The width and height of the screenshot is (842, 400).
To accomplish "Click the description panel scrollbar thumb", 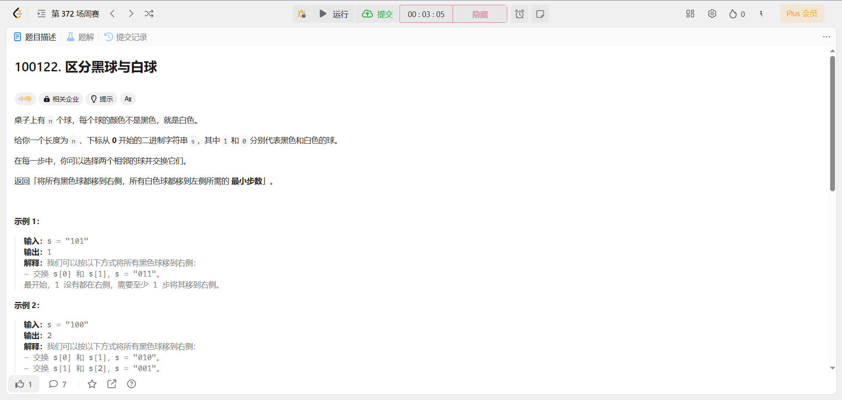I will pyautogui.click(x=832, y=123).
